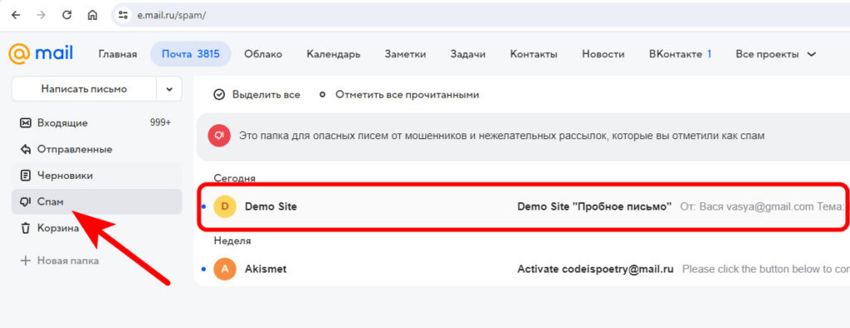Open the Входящие folder
The width and height of the screenshot is (850, 328).
96,123
